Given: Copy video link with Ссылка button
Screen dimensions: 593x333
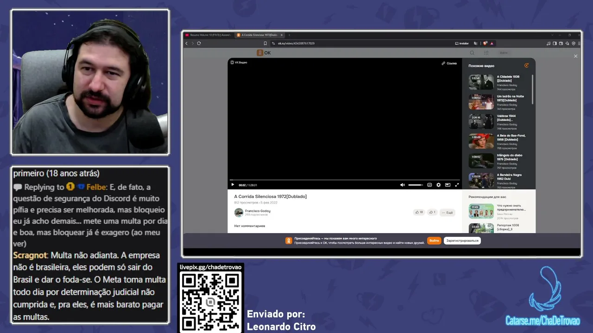Looking at the screenshot, I should 449,63.
